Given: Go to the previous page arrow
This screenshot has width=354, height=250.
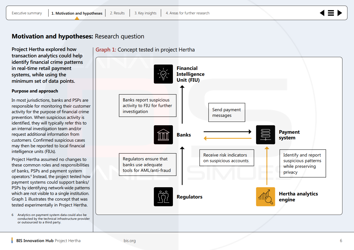Looking at the screenshot, I should click(x=322, y=13).
